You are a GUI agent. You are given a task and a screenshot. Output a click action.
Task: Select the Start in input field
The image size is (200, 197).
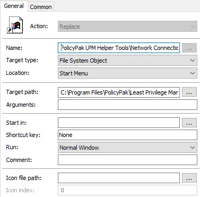pos(119,123)
